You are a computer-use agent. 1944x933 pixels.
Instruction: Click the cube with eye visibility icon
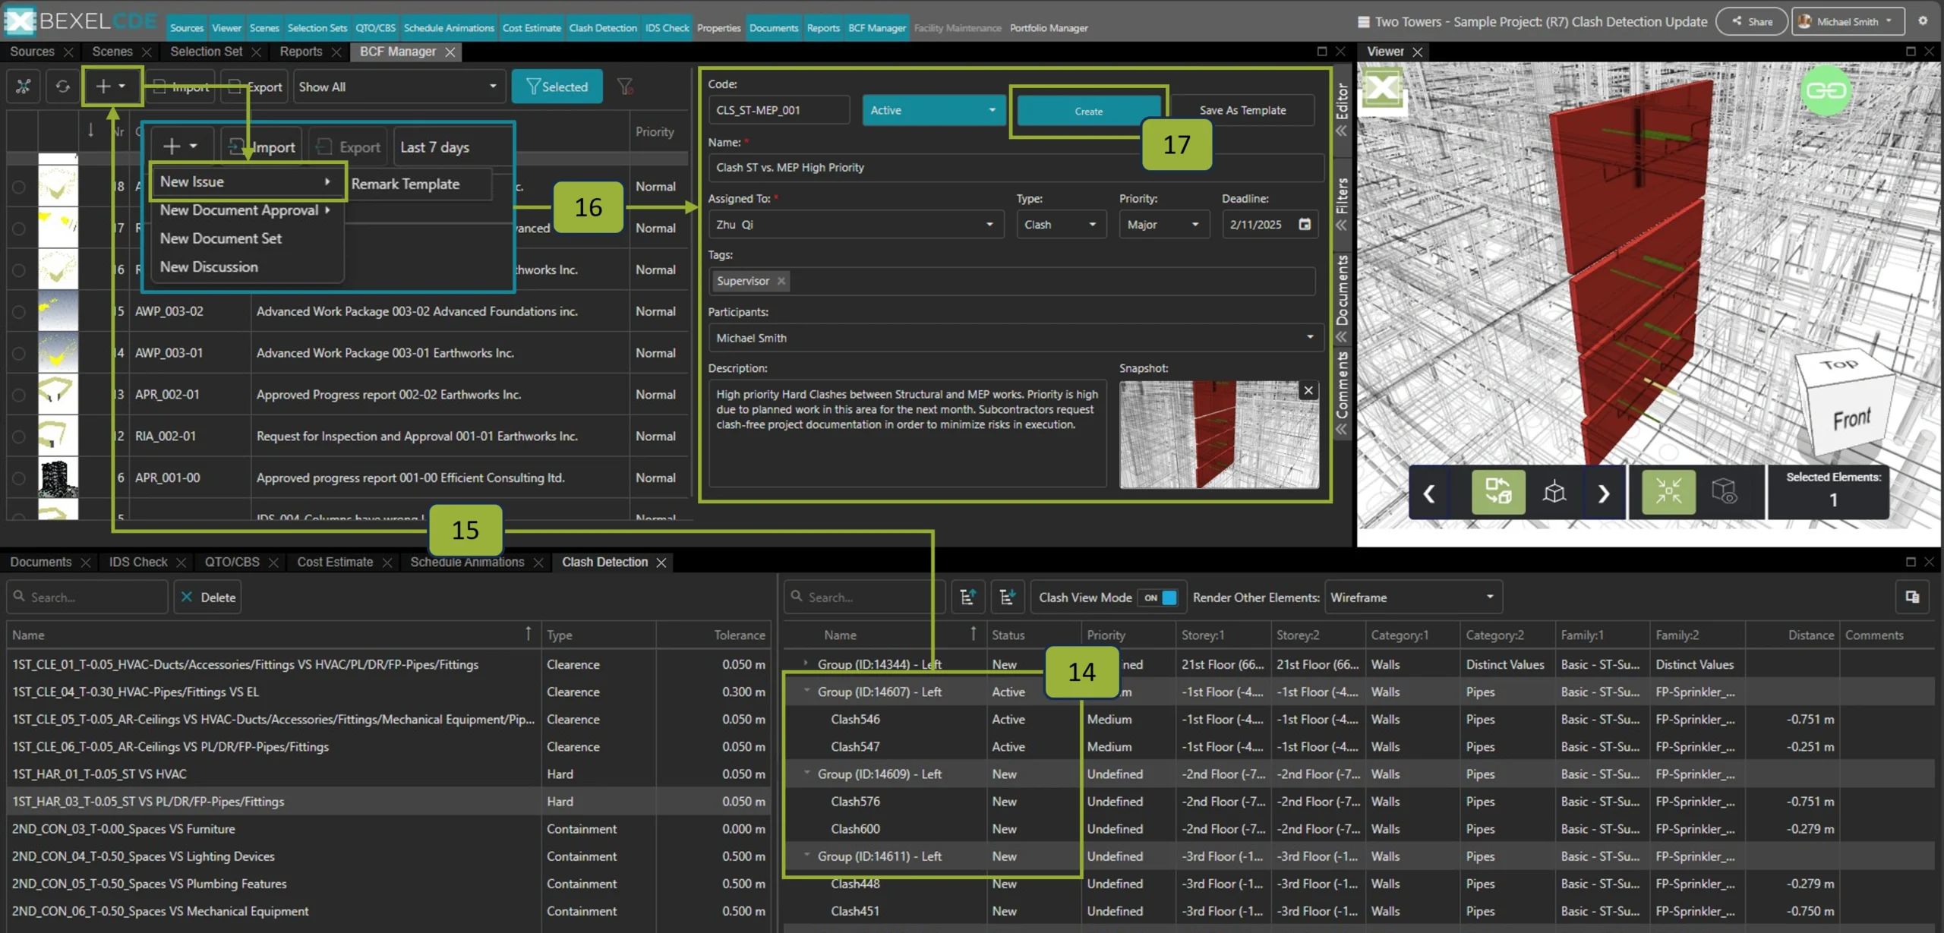(x=1725, y=492)
